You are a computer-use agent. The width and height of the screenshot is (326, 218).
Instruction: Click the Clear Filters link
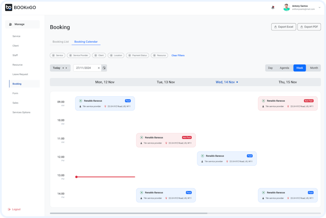tap(178, 55)
